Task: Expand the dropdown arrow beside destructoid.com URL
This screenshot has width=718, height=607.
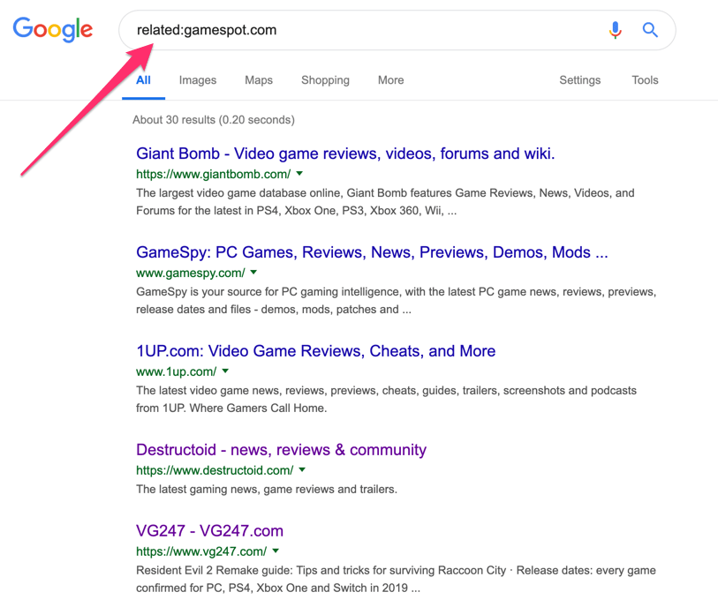Action: click(x=302, y=469)
